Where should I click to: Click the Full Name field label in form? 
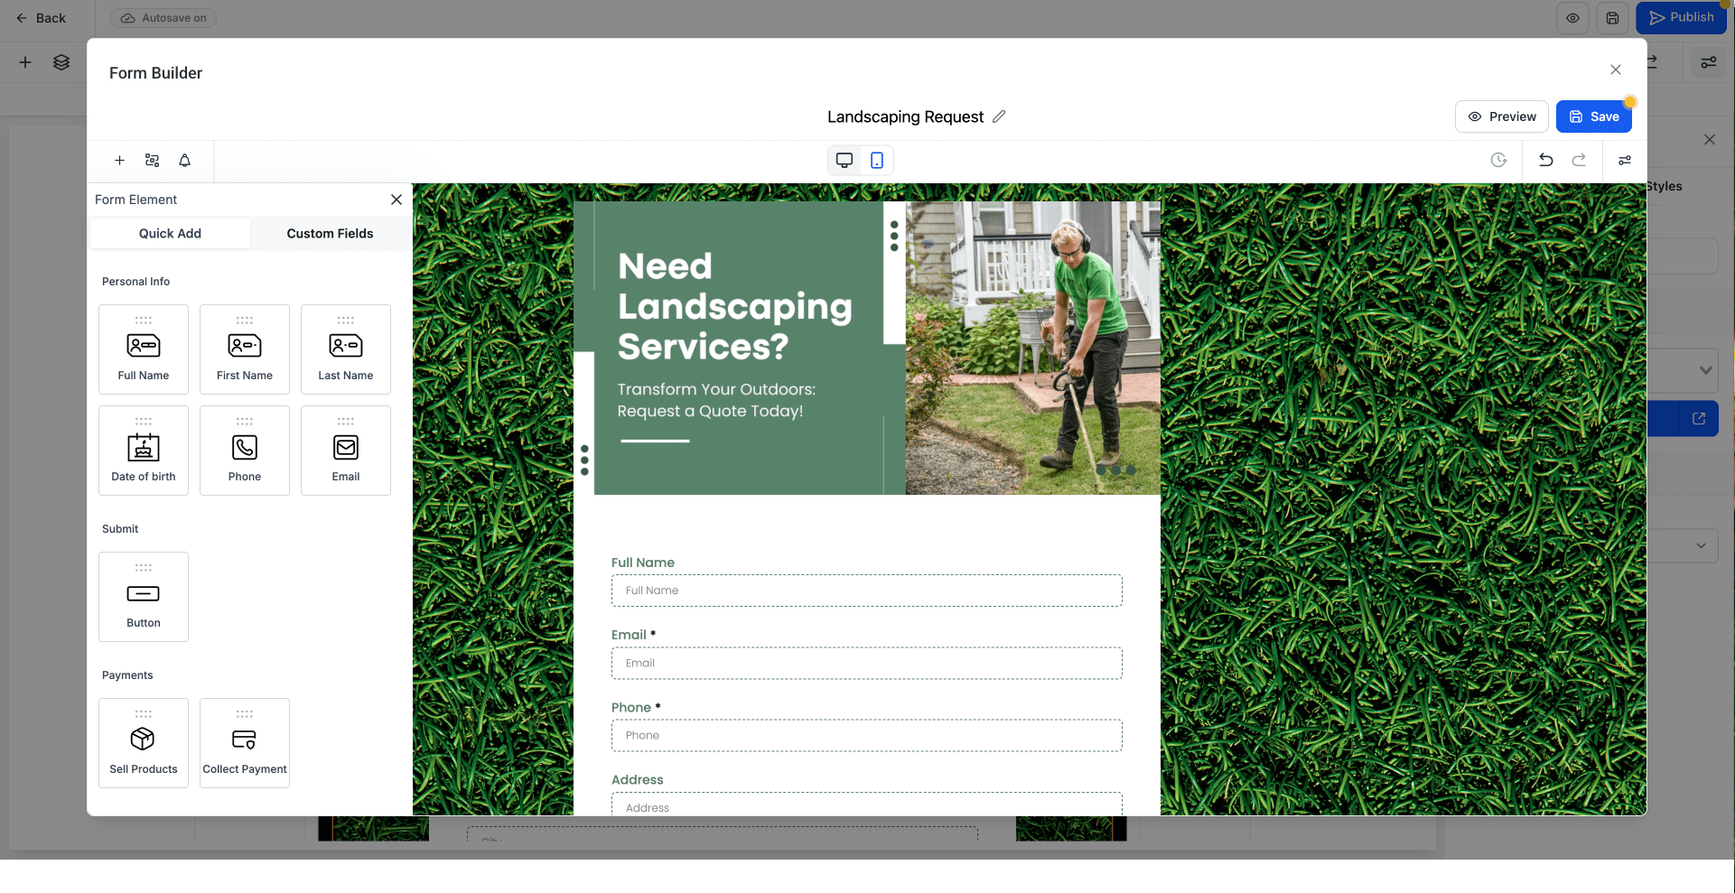643,563
